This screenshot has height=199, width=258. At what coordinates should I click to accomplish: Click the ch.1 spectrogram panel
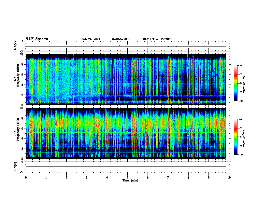(126, 79)
